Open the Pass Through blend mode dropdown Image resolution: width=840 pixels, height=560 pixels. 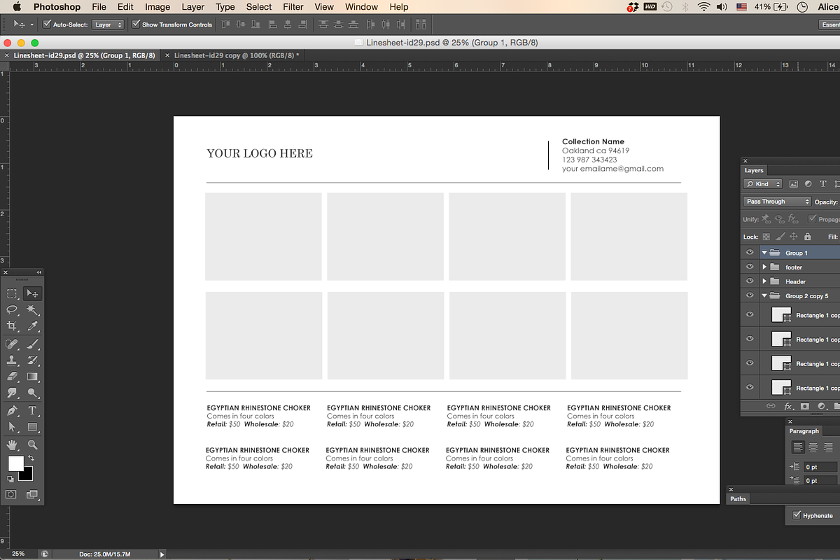pyautogui.click(x=777, y=202)
